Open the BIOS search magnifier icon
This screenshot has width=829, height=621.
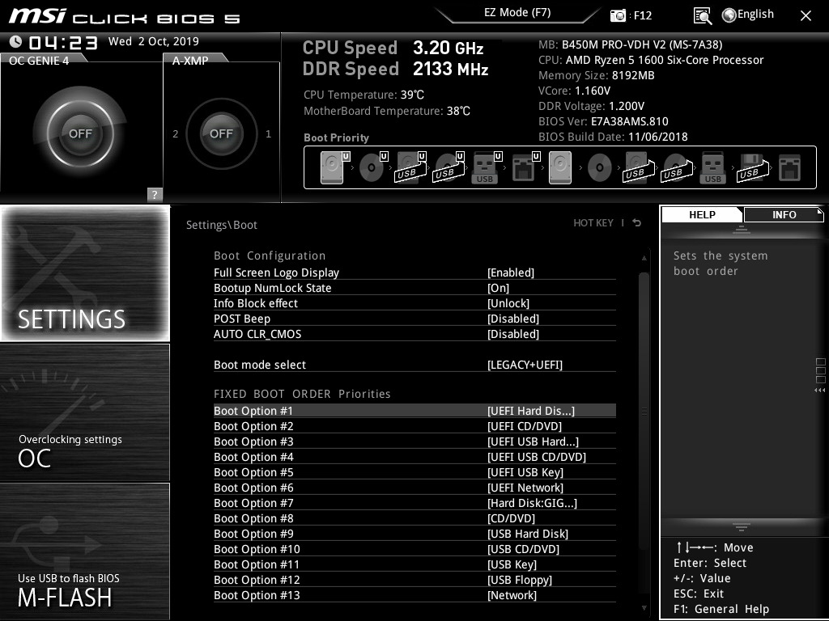(702, 16)
